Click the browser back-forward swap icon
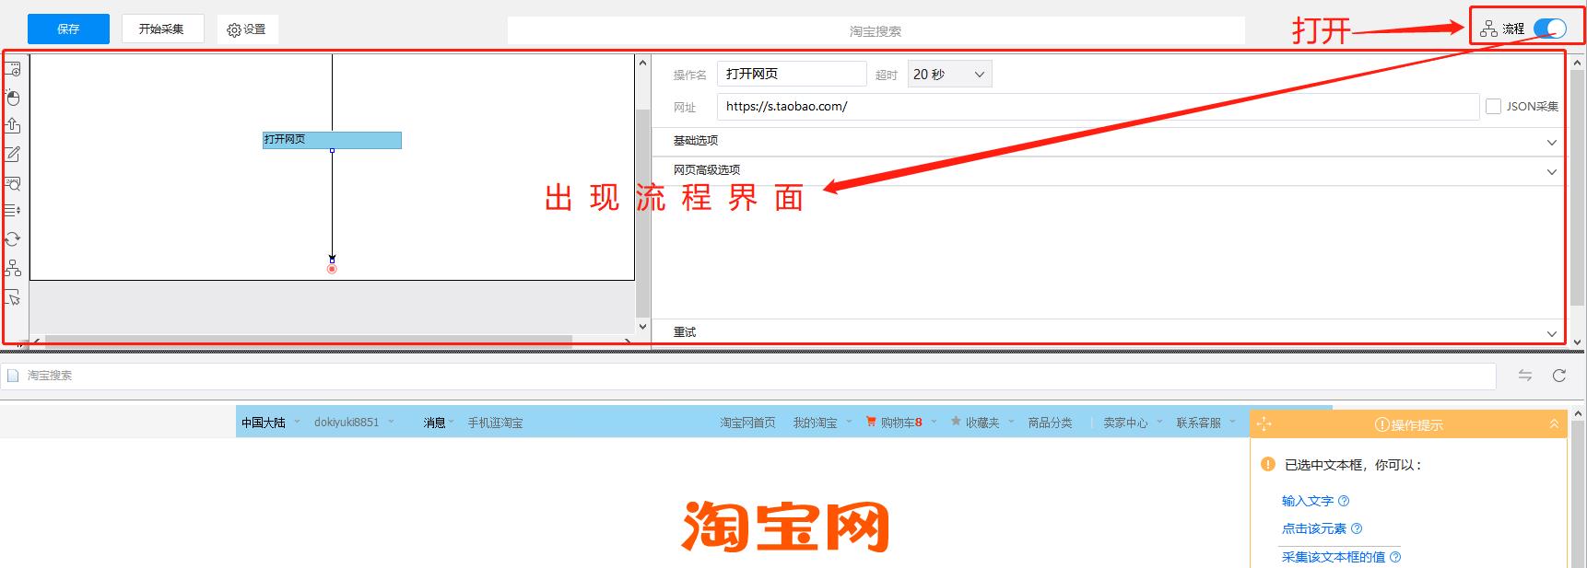Screen dimensions: 1587x568 tap(1525, 376)
